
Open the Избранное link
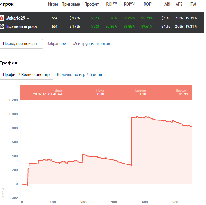pos(56,44)
